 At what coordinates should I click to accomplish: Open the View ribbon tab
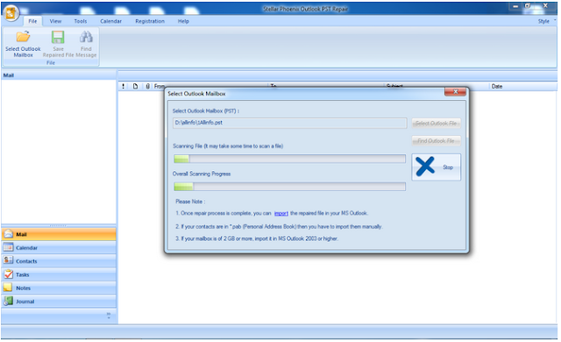tap(55, 21)
